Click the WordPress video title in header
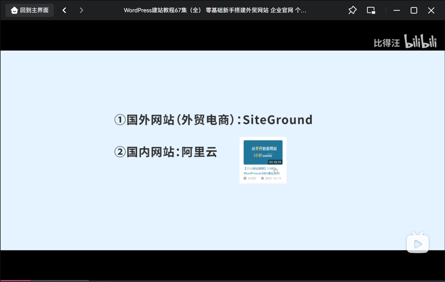This screenshot has height=282, width=445. click(x=215, y=10)
